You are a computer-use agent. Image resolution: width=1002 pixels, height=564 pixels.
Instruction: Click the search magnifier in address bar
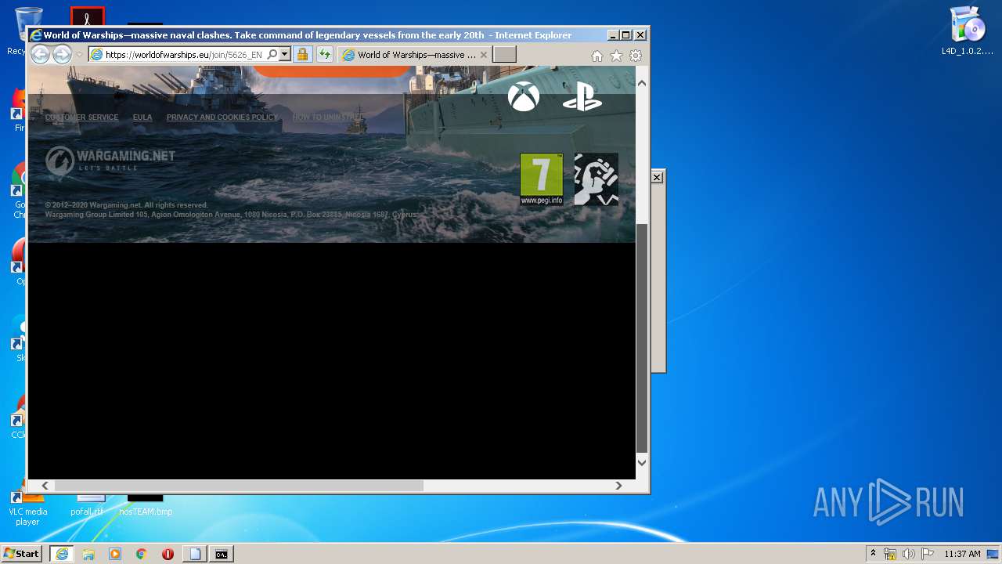[272, 55]
